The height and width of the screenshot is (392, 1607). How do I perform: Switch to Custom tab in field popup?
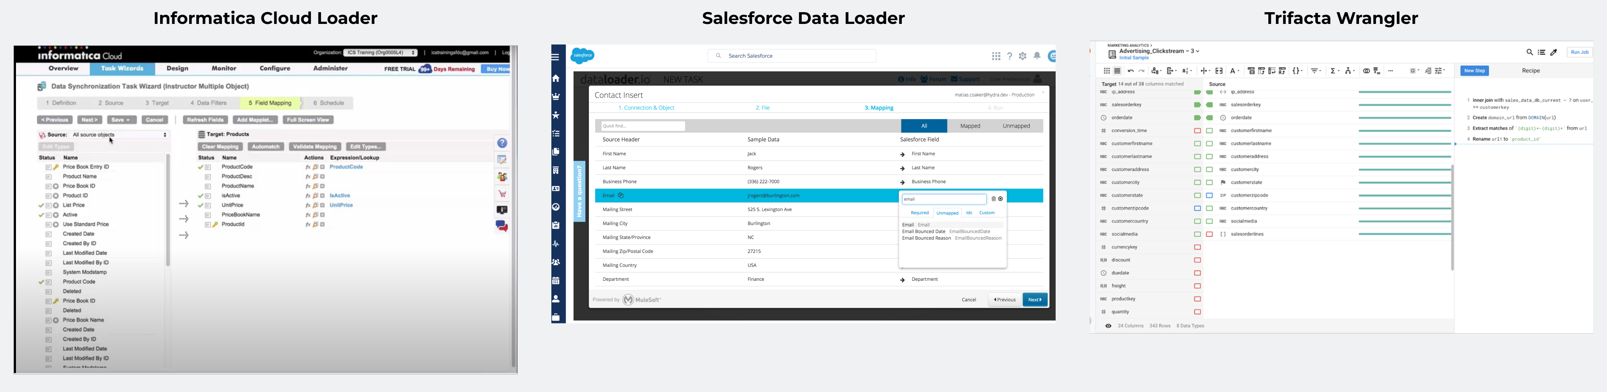click(987, 213)
